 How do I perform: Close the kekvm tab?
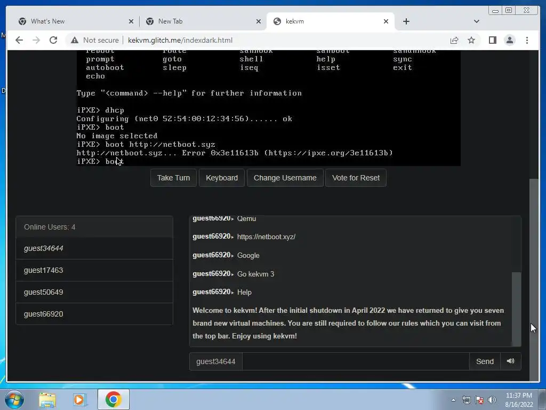click(x=386, y=21)
